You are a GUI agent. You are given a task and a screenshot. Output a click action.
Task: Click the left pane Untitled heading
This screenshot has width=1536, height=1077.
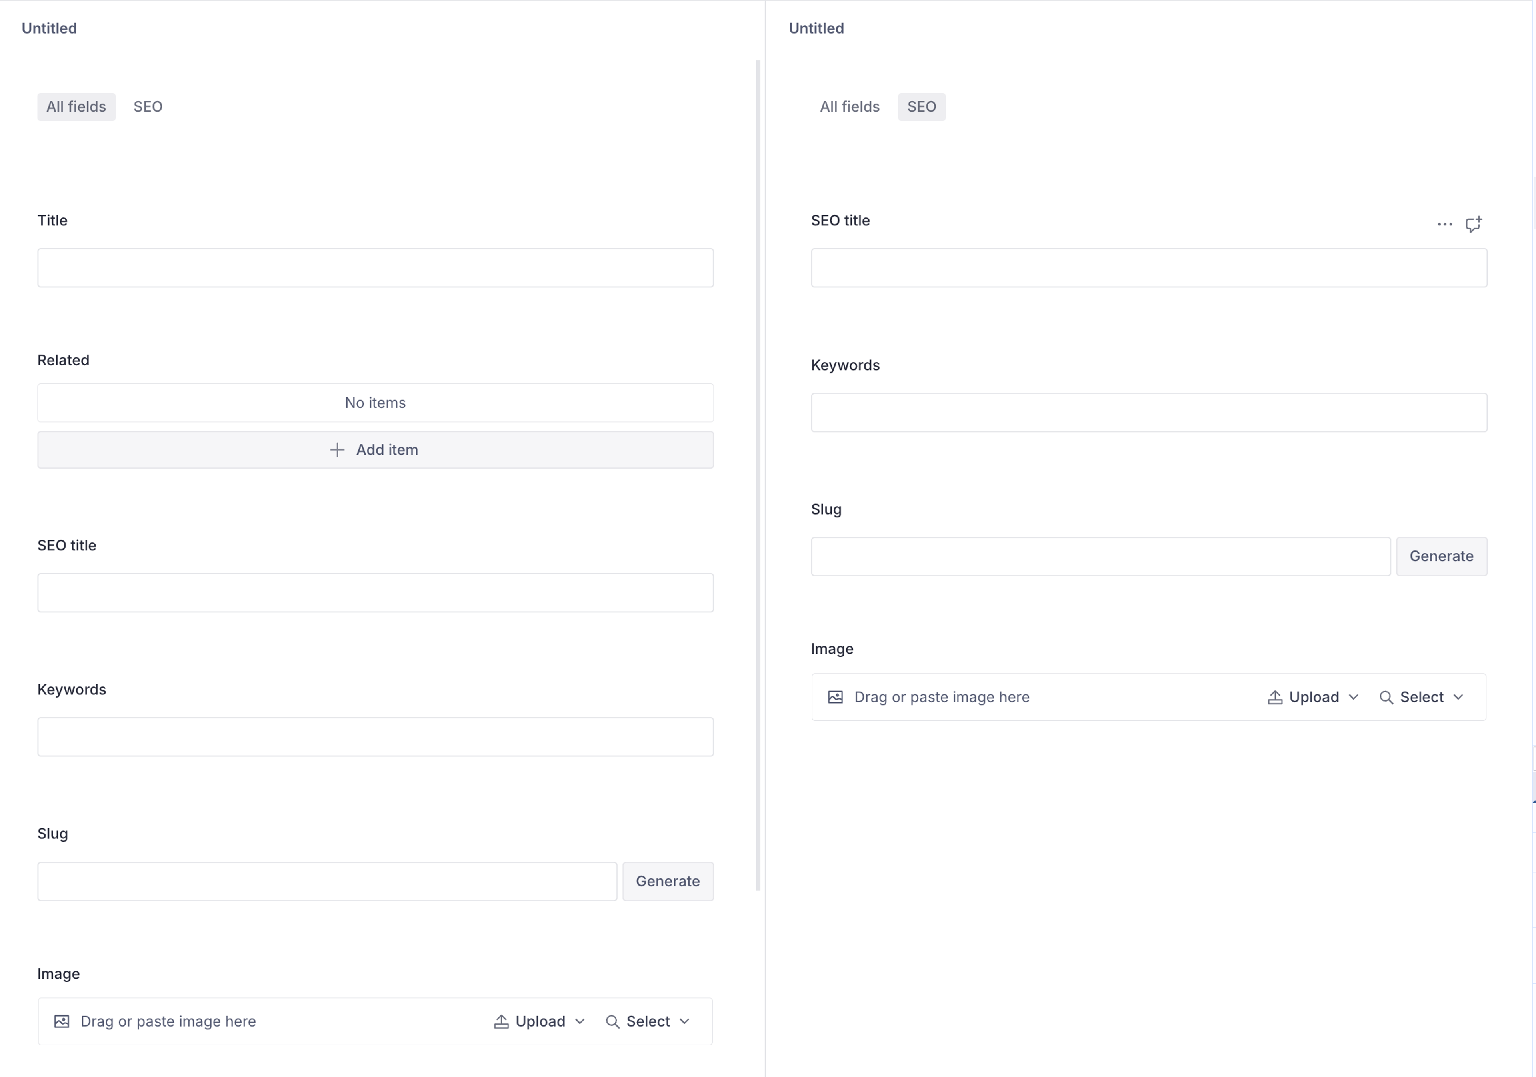pos(50,28)
